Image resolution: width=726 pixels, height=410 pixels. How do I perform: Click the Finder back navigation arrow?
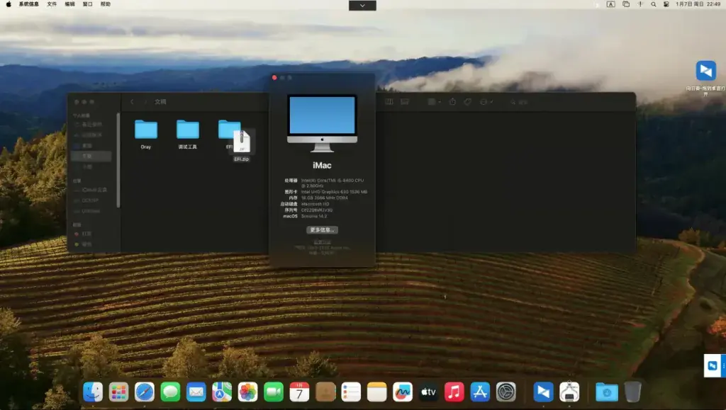coord(132,102)
